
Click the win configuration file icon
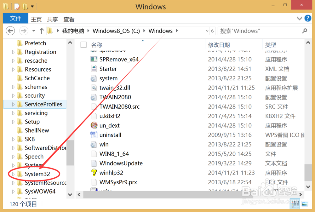[x=94, y=145]
